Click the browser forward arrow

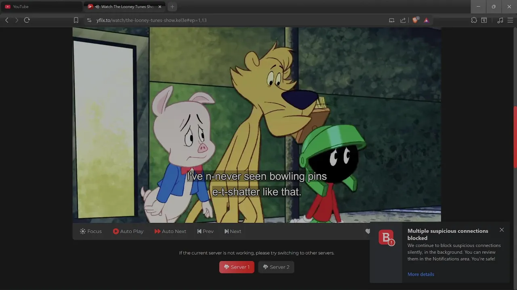[17, 20]
